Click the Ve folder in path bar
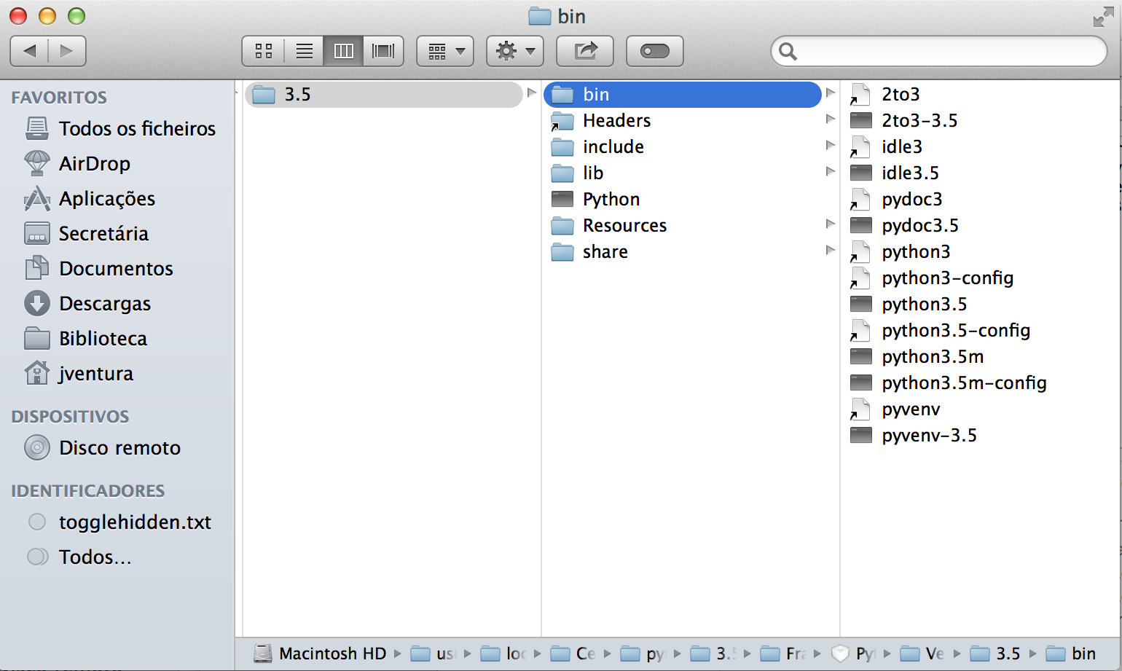 (922, 654)
